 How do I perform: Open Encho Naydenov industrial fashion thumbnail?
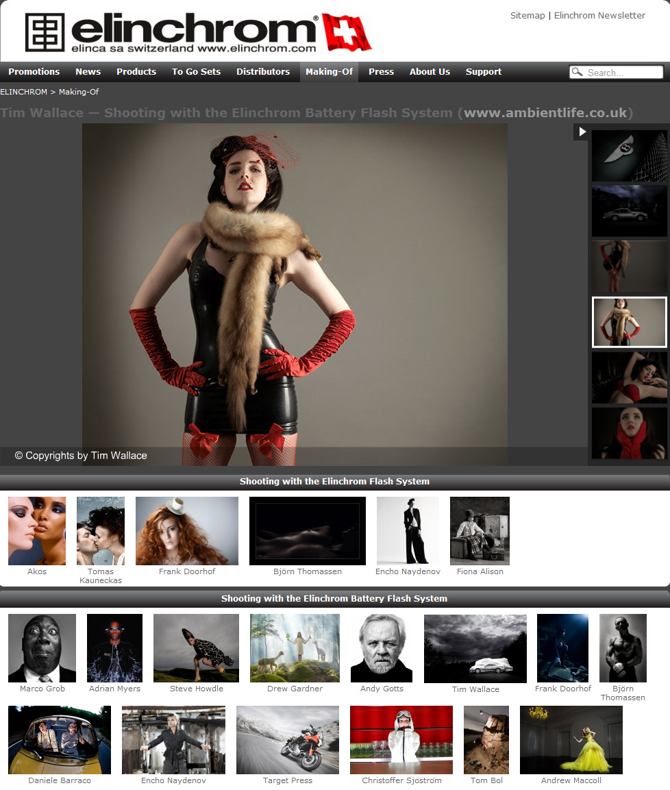coord(173,739)
